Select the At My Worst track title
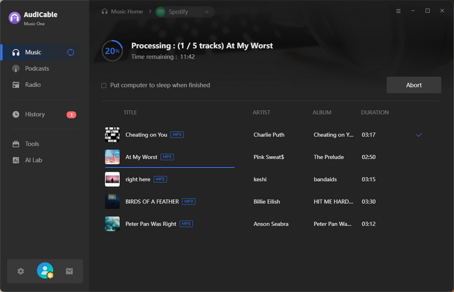 (141, 157)
